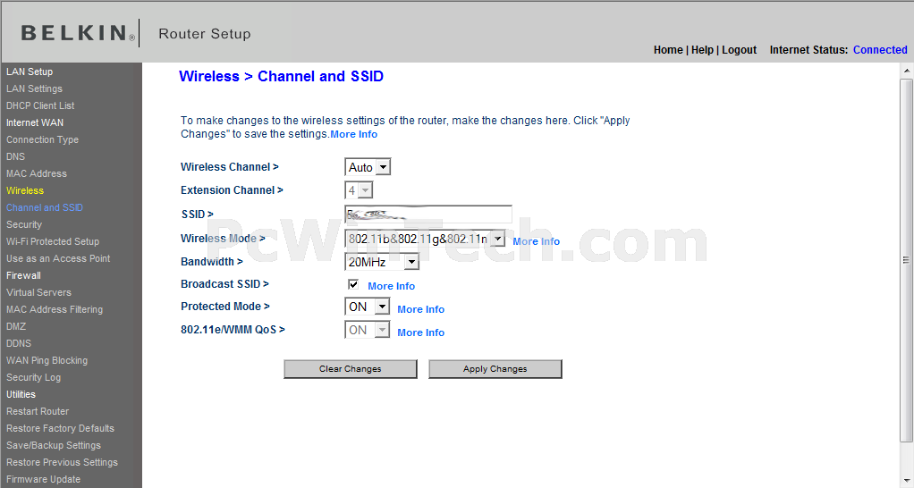Screen dimensions: 914x488
Task: Open wireless Security in sidebar
Action: pyautogui.click(x=24, y=224)
